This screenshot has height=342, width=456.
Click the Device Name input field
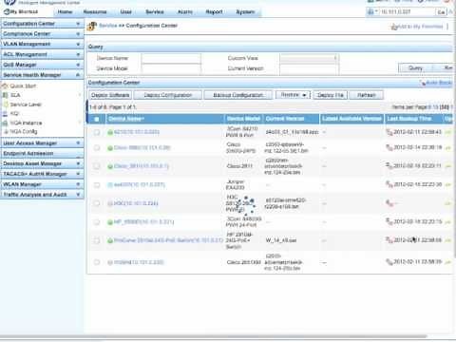pyautogui.click(x=171, y=58)
